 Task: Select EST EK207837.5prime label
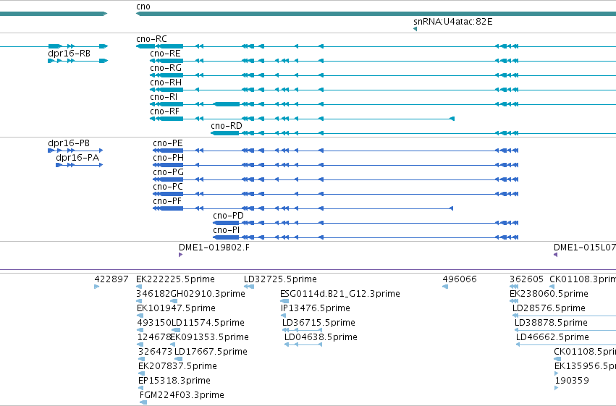177,366
